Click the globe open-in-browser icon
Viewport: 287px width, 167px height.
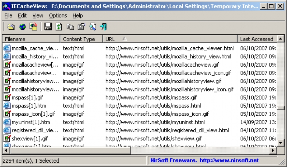22,27
